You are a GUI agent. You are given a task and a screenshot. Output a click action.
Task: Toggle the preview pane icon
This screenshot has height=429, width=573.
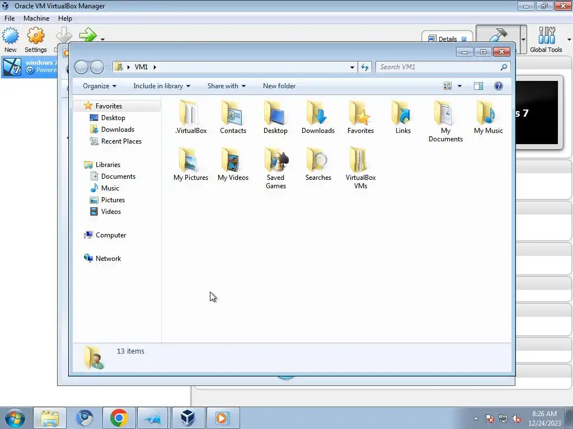[x=478, y=86]
